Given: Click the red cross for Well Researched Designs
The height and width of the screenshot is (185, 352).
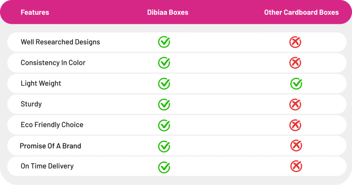Looking at the screenshot, I should pos(295,42).
